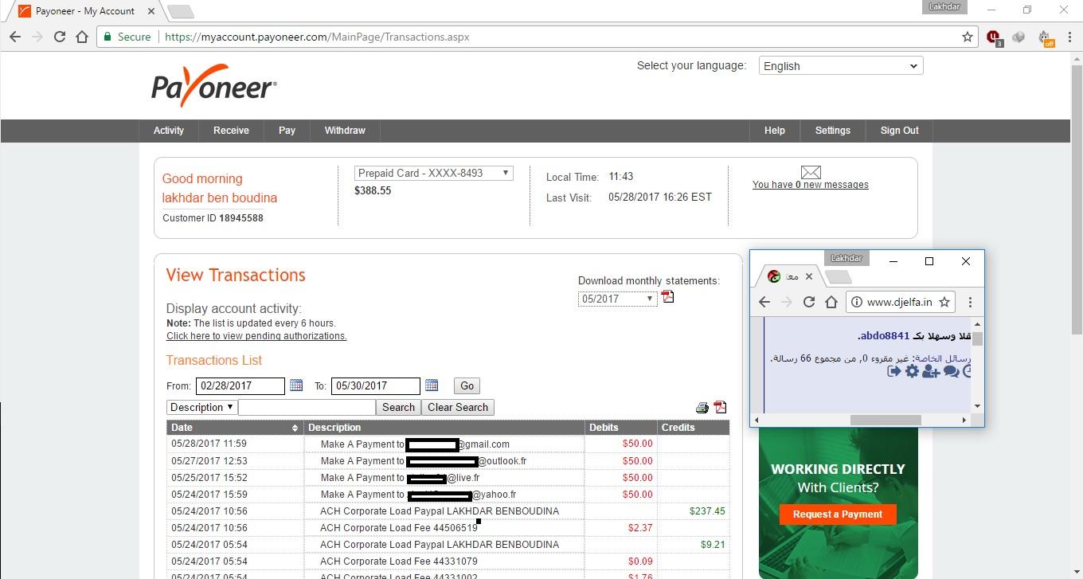Open the Withdraw menu
The image size is (1083, 579).
pos(345,131)
